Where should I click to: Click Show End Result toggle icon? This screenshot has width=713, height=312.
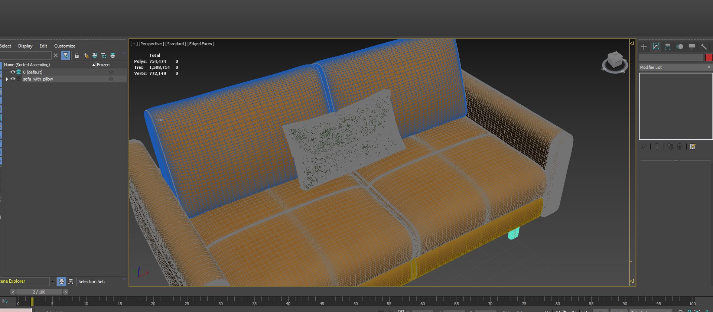tap(657, 147)
